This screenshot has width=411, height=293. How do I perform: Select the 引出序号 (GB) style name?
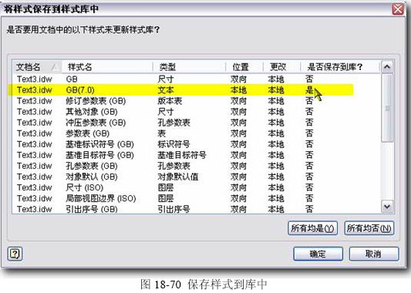click(92, 209)
